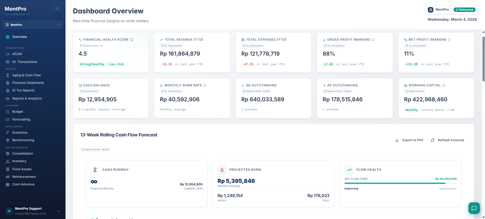Click the Reimbursement cash icon
Screen dimensions: 485x219
8,177
